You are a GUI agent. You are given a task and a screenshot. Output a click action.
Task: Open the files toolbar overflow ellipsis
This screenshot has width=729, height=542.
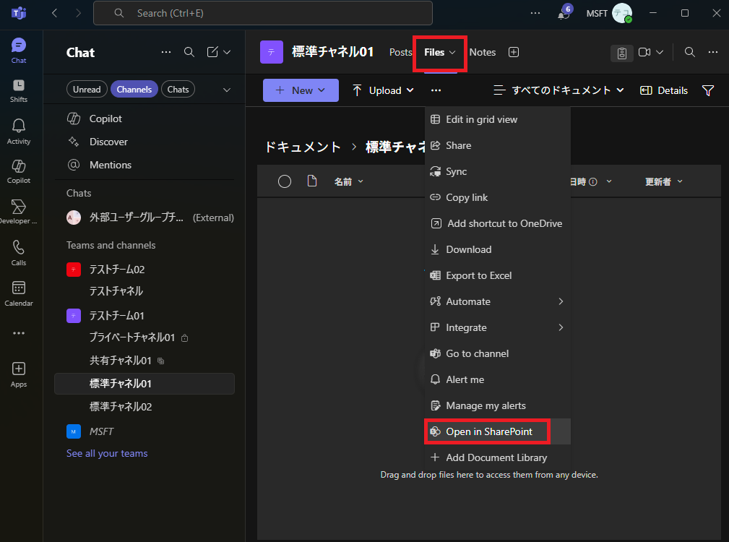point(436,90)
